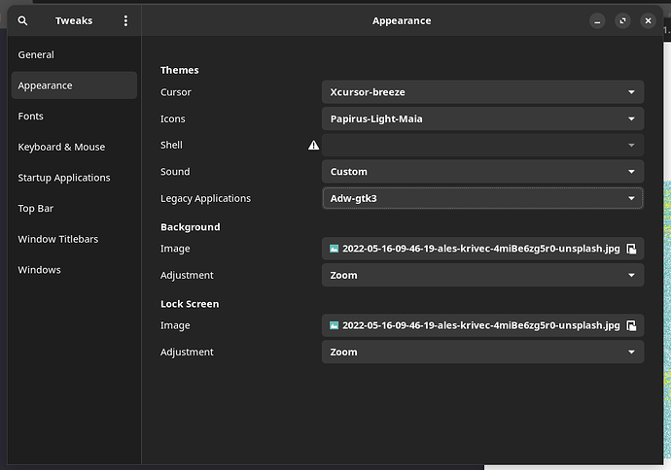Choose the Background image file button
The height and width of the screenshot is (470, 671).
click(x=477, y=249)
